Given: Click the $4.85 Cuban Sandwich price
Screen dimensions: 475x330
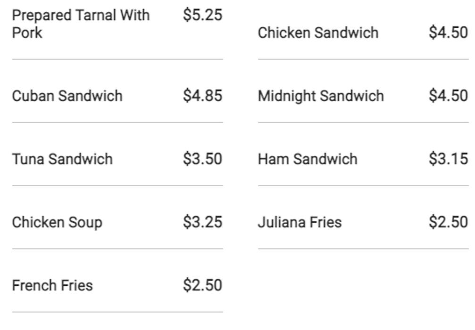Looking at the screenshot, I should 202,96.
